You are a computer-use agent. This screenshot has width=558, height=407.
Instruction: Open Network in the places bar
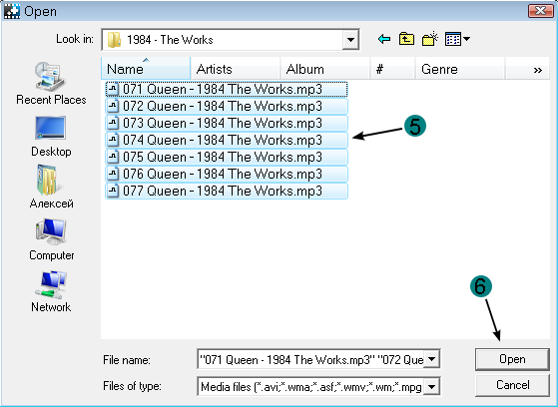[51, 291]
